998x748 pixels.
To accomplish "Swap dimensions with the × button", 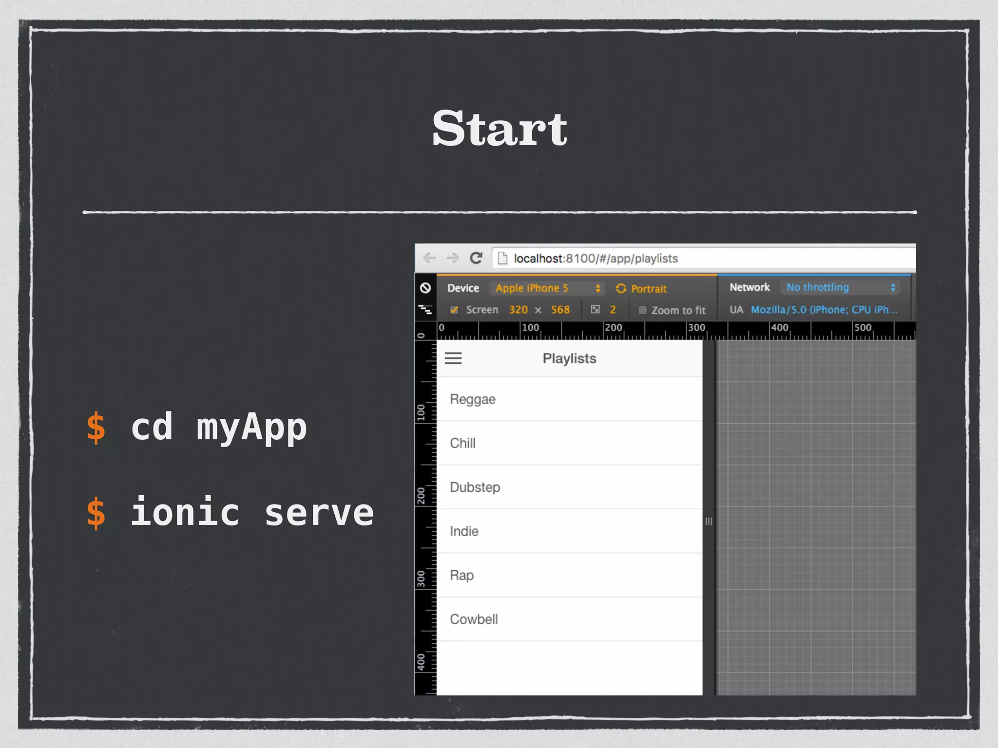I will click(538, 310).
